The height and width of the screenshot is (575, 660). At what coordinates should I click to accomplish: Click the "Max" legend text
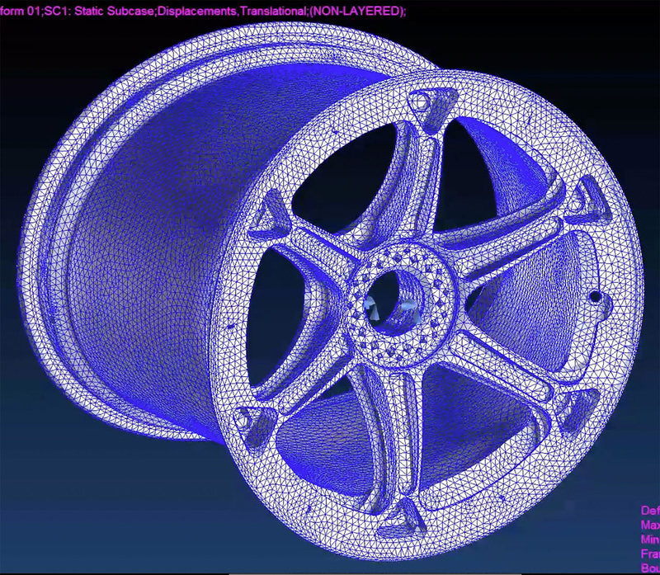click(x=650, y=525)
